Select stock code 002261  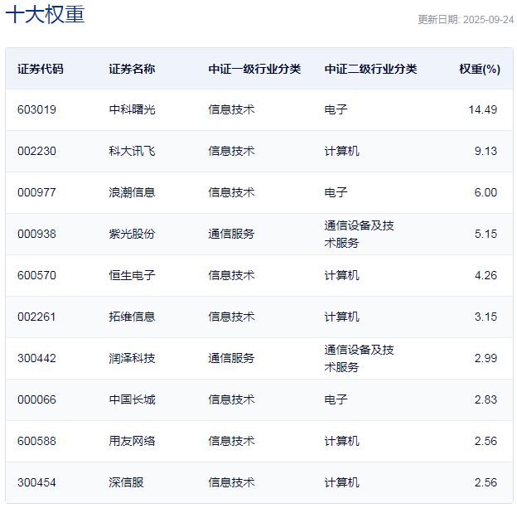point(37,317)
